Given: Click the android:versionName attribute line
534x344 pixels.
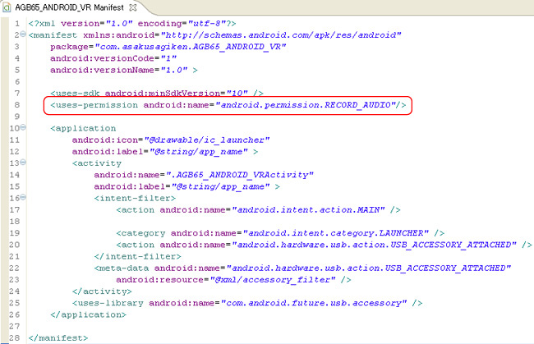Looking at the screenshot, I should (123, 70).
